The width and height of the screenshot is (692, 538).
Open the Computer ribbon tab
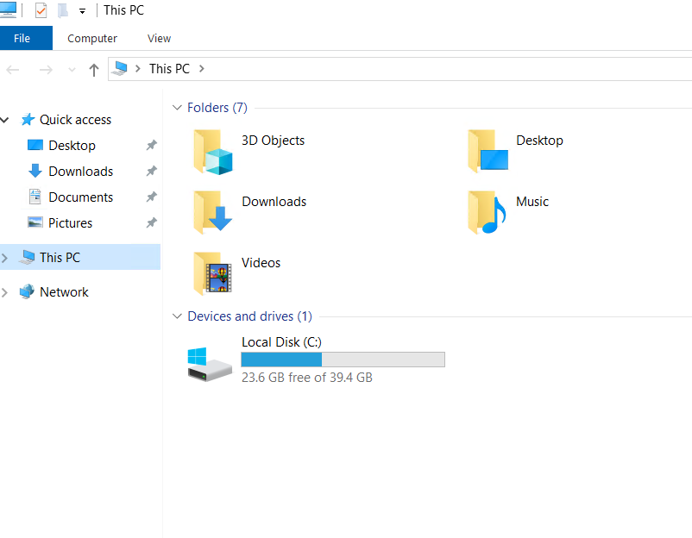(92, 38)
